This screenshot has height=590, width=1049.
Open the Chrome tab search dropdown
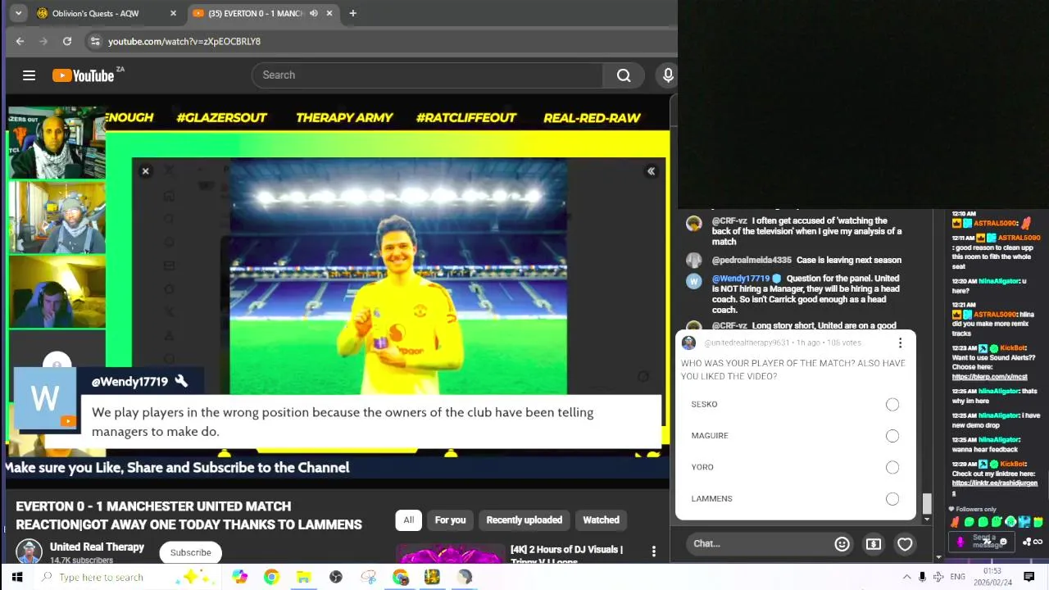coord(18,13)
